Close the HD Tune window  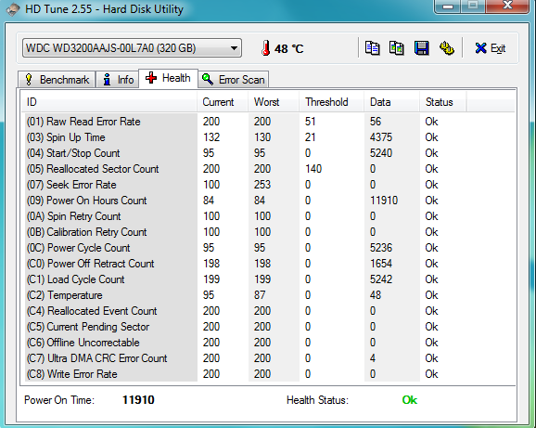pyautogui.click(x=507, y=6)
